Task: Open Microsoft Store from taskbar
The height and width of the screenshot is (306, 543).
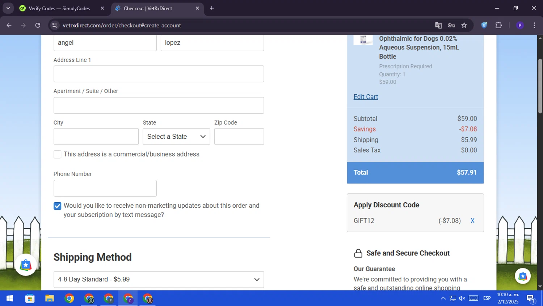Action: 30,298
